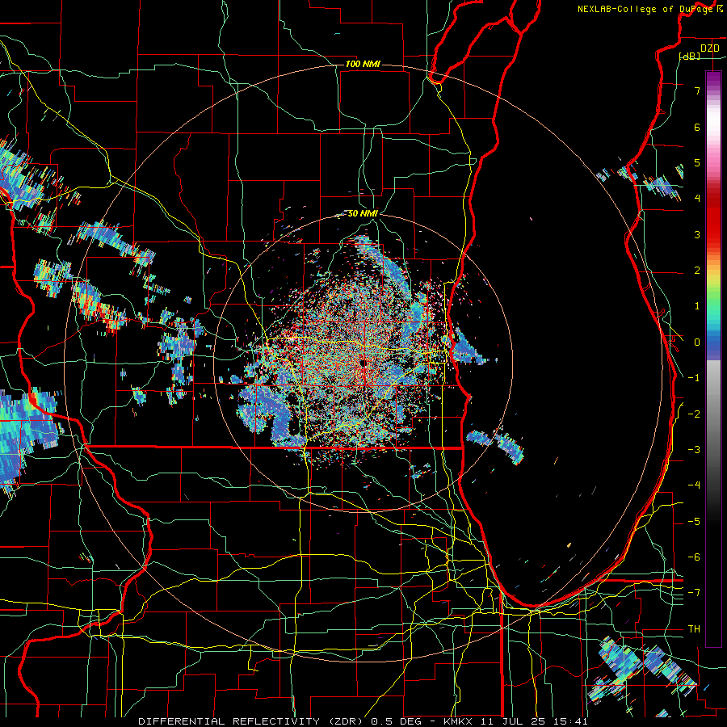Click the 5 dB scale label

click(697, 162)
